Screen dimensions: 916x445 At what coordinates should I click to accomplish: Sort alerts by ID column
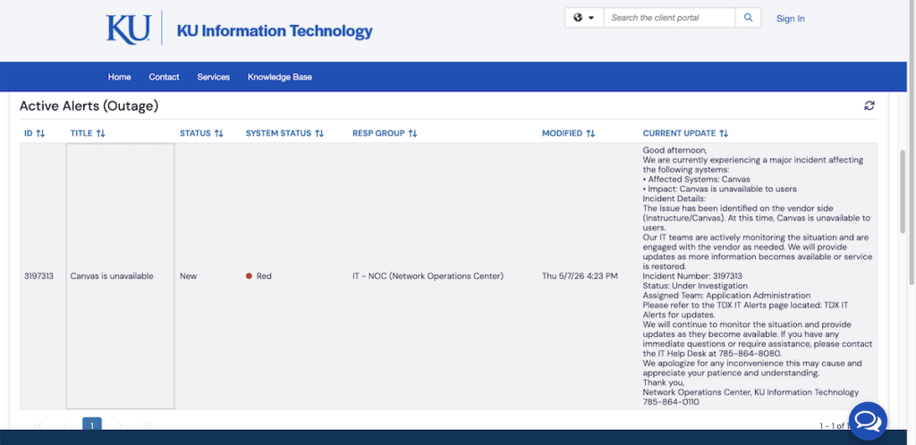[35, 133]
